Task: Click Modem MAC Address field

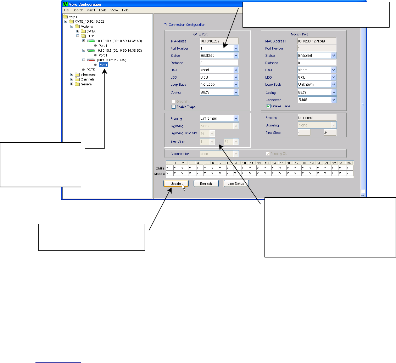Action: coord(317,41)
